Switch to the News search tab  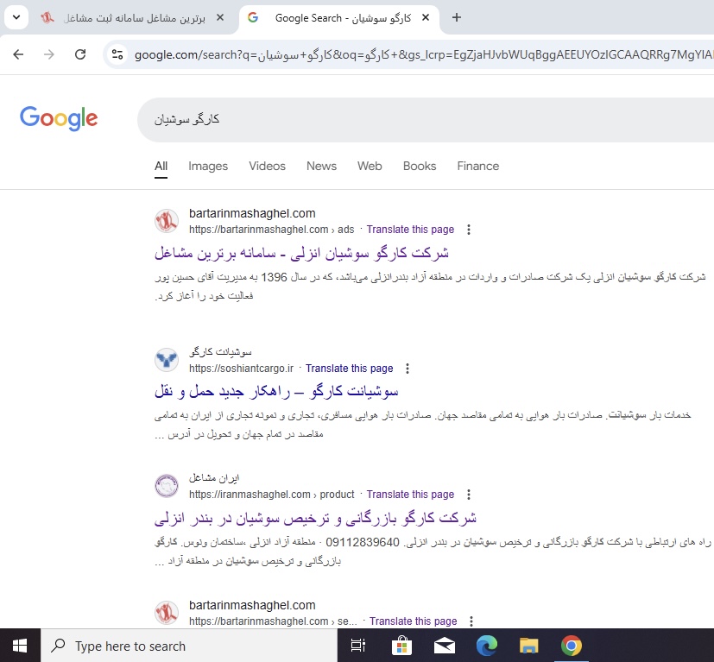pos(321,167)
